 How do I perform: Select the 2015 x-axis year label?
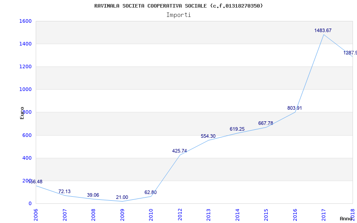tap(266, 213)
